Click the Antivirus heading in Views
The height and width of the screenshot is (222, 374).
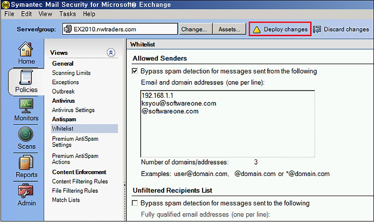[63, 100]
